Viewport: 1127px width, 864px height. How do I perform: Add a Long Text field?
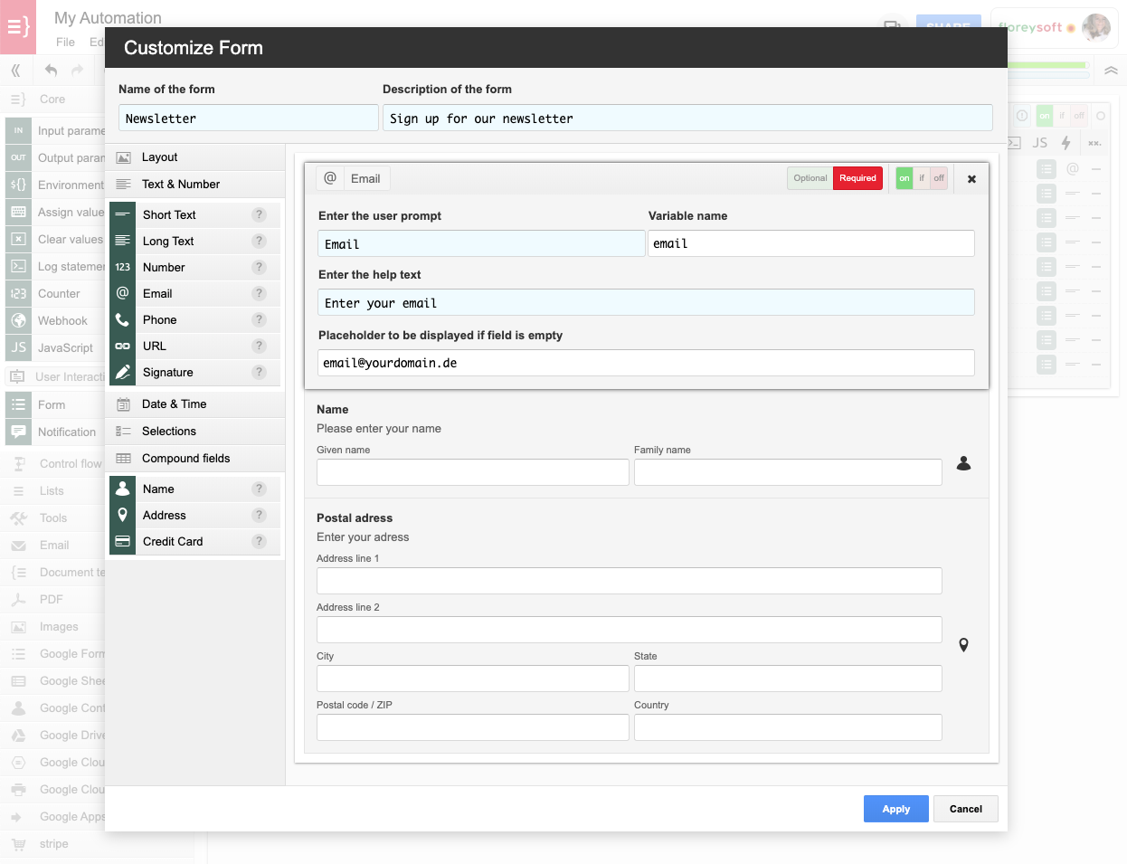[194, 241]
